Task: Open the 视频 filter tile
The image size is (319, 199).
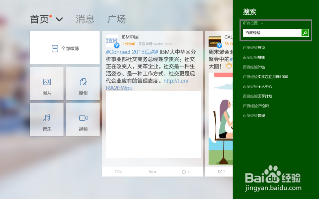Action: 83,119
